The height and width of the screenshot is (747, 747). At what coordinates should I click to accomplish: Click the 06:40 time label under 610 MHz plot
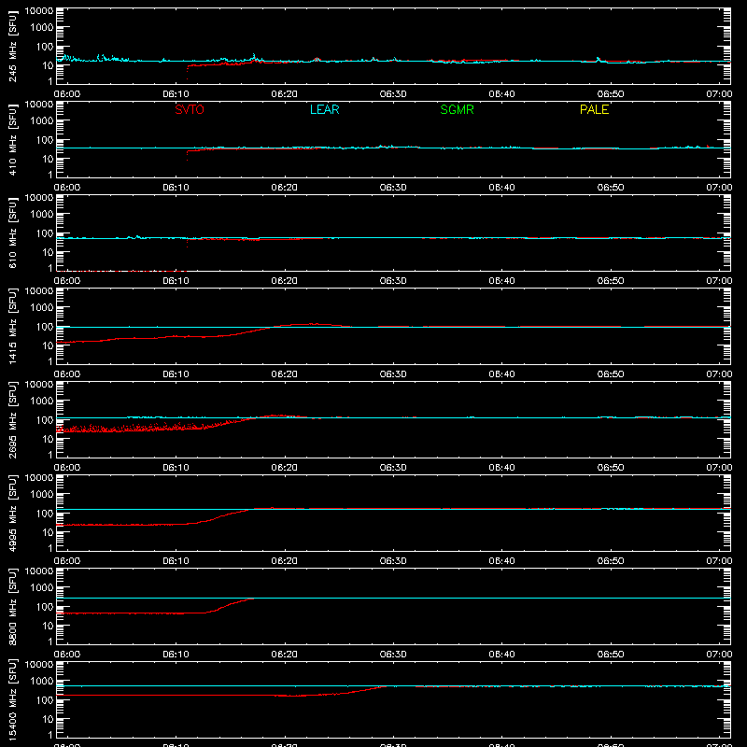[x=501, y=281]
